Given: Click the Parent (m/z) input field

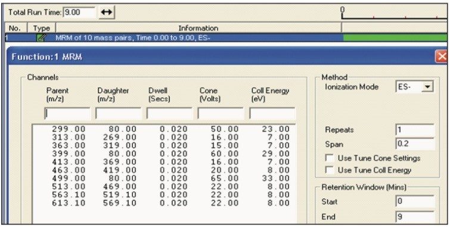Looking at the screenshot, I should click(67, 113).
